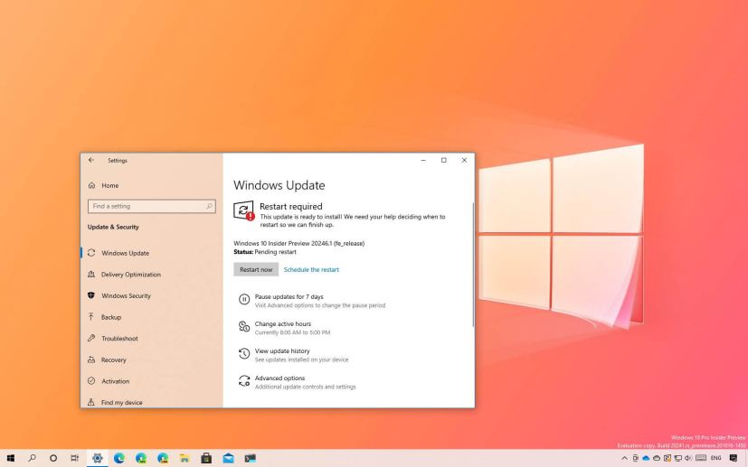Launch Microsoft Edge Dev from the taskbar
Image resolution: width=748 pixels, height=467 pixels.
click(x=141, y=458)
